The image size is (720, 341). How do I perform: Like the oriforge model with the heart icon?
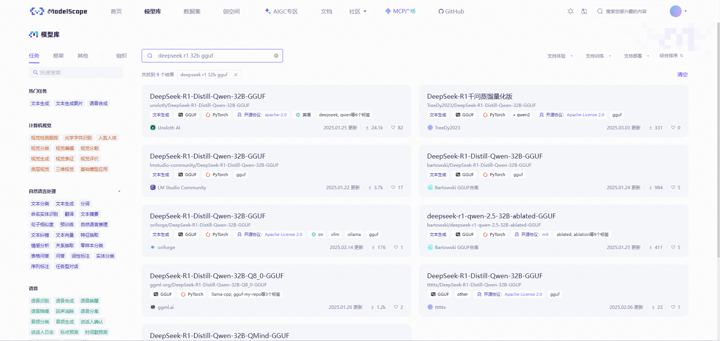pyautogui.click(x=396, y=247)
